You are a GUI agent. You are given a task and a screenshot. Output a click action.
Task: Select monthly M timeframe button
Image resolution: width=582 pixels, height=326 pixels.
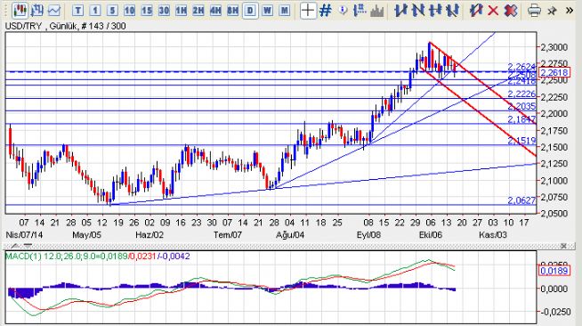(x=284, y=11)
